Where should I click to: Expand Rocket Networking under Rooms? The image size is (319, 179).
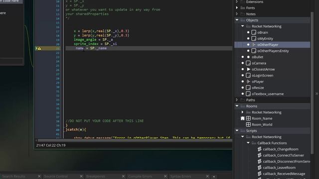click(243, 112)
